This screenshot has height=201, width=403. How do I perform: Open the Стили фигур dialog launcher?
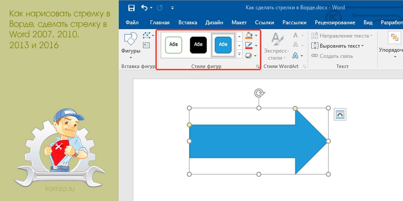(258, 67)
